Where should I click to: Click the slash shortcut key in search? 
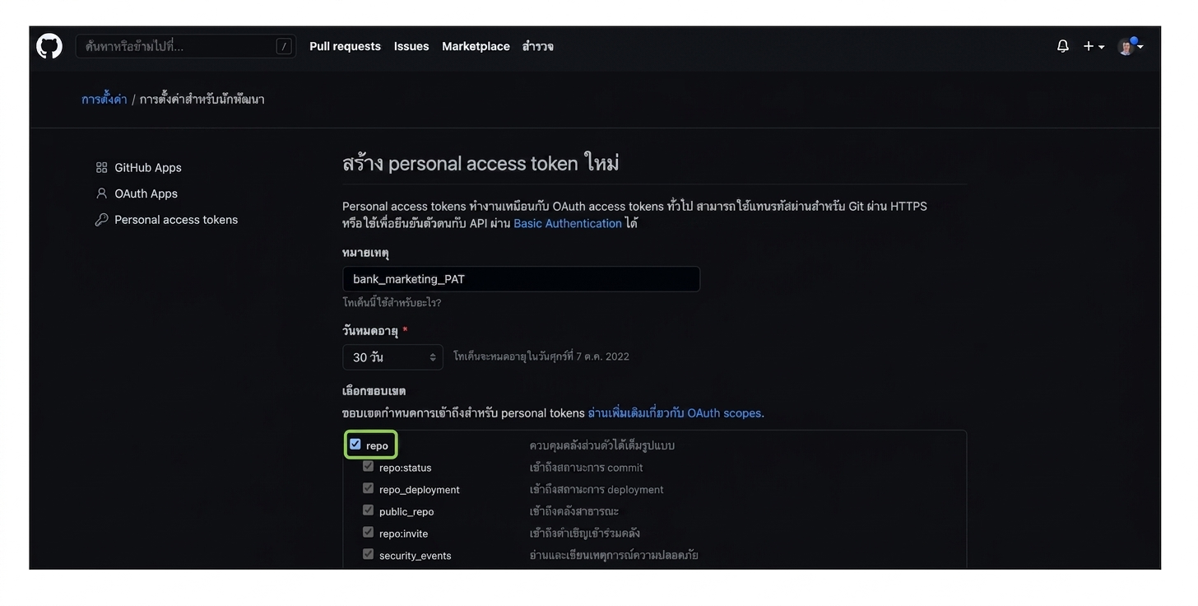(284, 46)
